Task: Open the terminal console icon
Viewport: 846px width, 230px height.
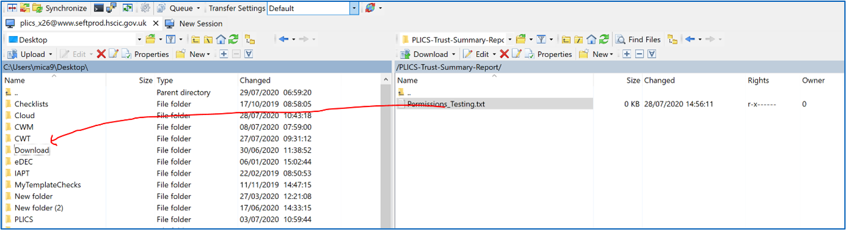Action: click(x=98, y=8)
